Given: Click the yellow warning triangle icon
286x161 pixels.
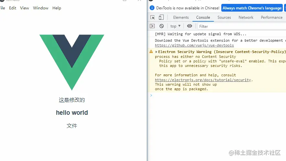Looking at the screenshot, I should (x=151, y=52).
